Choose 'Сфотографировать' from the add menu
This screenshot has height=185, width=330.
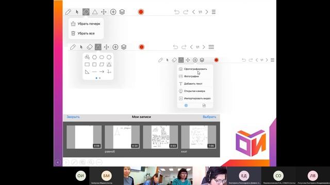pos(195,69)
